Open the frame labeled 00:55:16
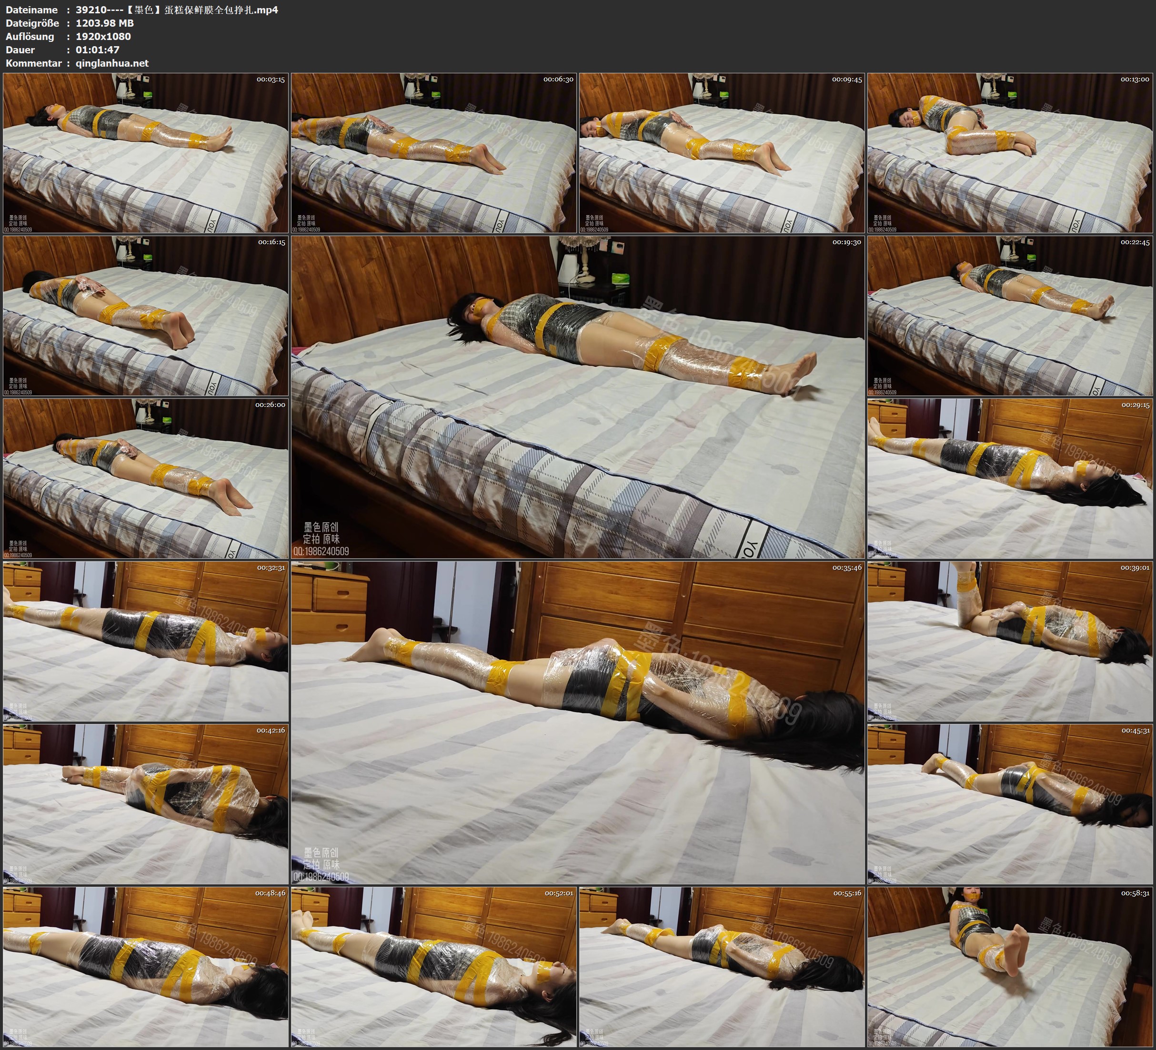1156x1050 pixels. pos(722,967)
